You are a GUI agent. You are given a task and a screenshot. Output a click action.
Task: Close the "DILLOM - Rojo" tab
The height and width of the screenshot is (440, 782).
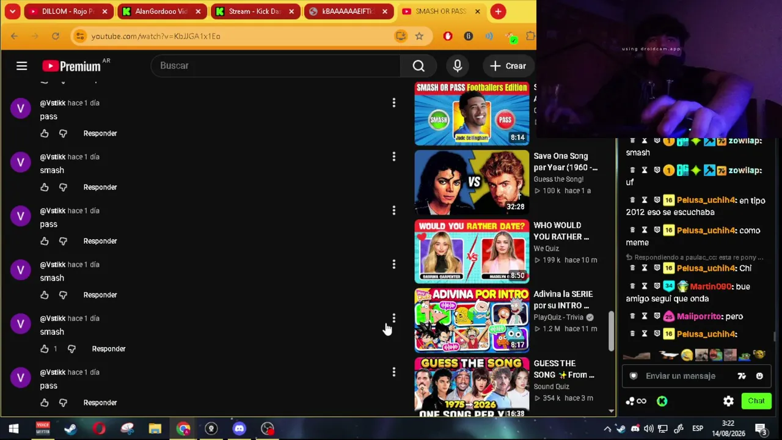(x=104, y=11)
